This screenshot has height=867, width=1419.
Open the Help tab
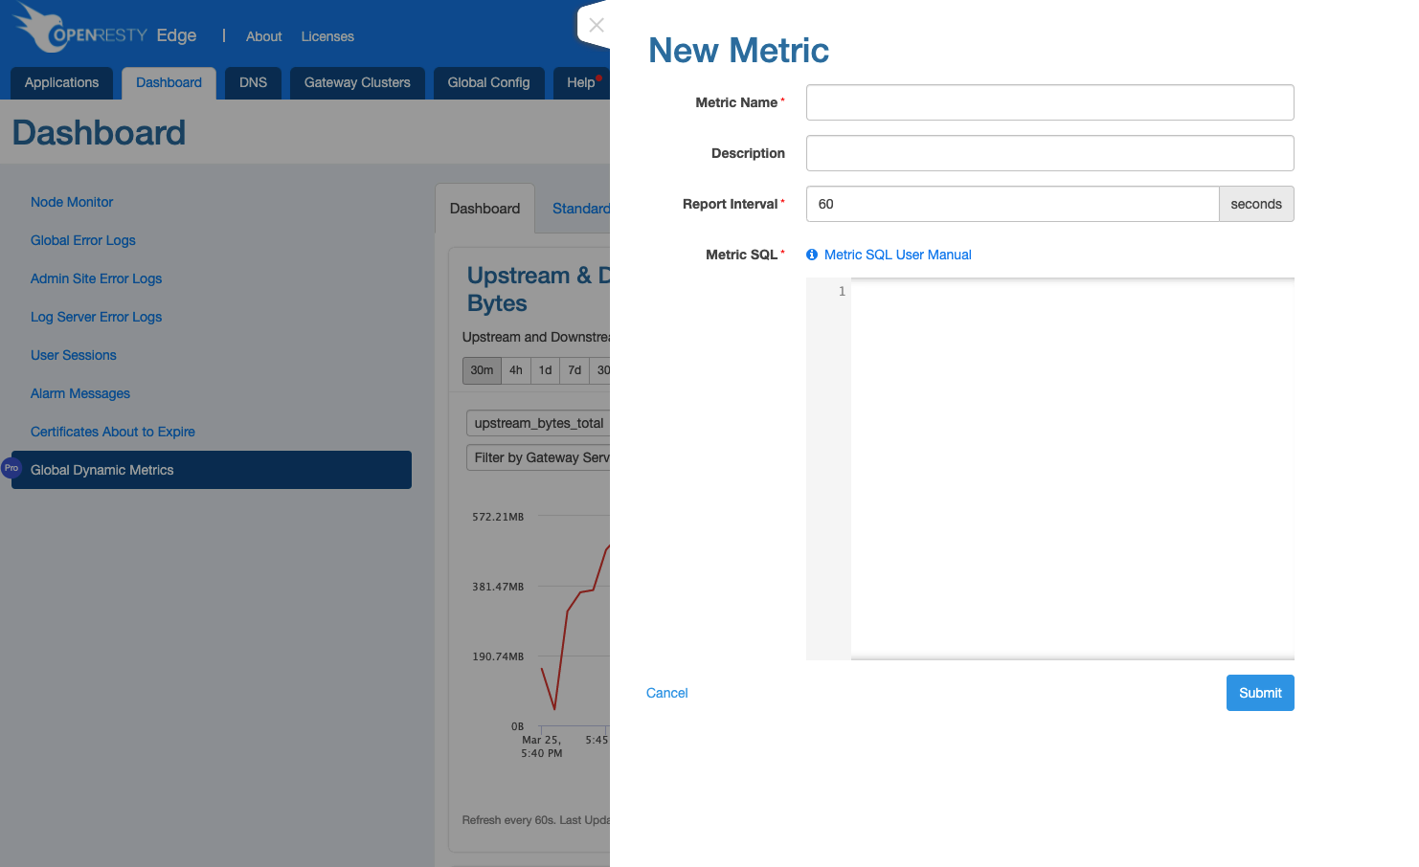(x=580, y=83)
